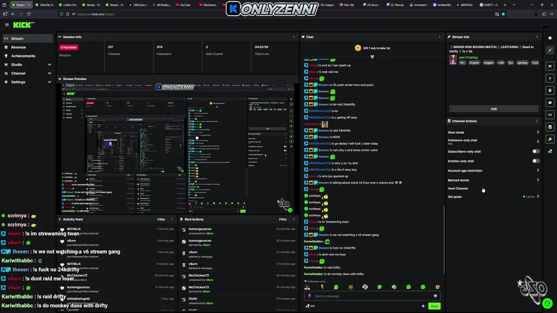The image size is (557, 313).
Task: Open a new browser tab with plus button
Action: 505,5
